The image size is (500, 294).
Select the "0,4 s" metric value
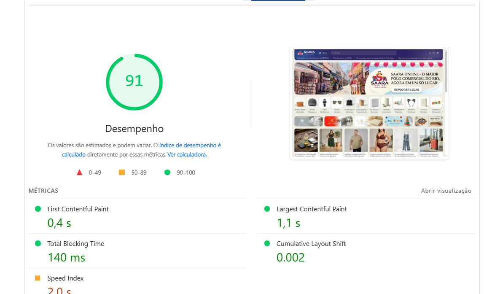pyautogui.click(x=59, y=223)
